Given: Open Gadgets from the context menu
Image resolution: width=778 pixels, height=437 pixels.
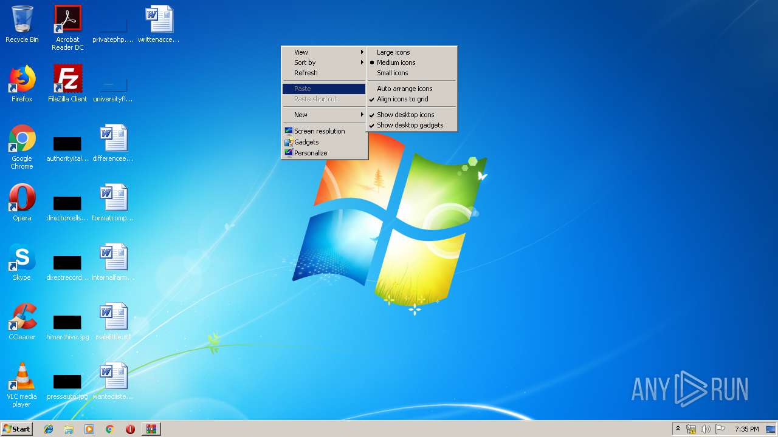Looking at the screenshot, I should pos(324,142).
